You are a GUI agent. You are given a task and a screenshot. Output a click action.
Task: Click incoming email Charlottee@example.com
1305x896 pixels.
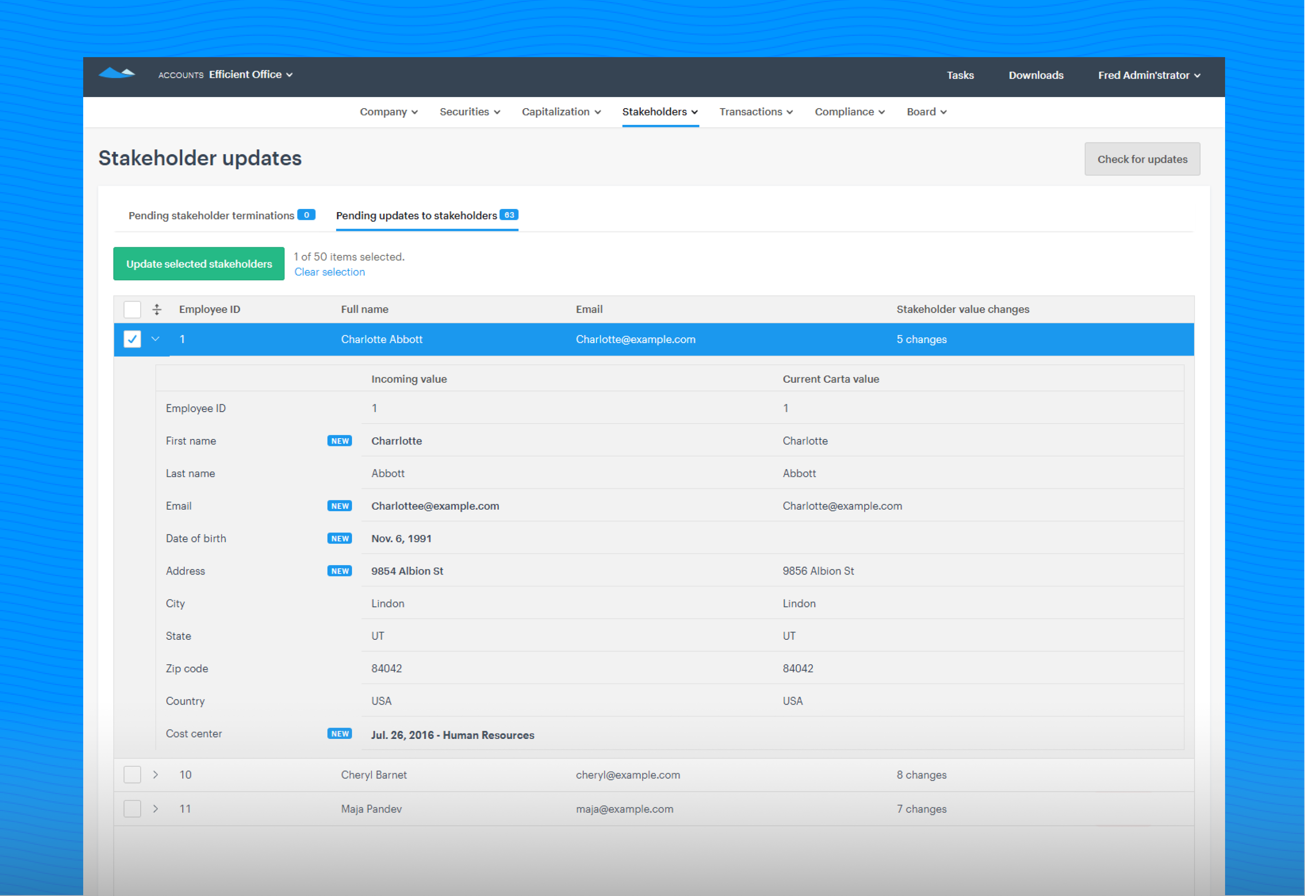pyautogui.click(x=435, y=506)
